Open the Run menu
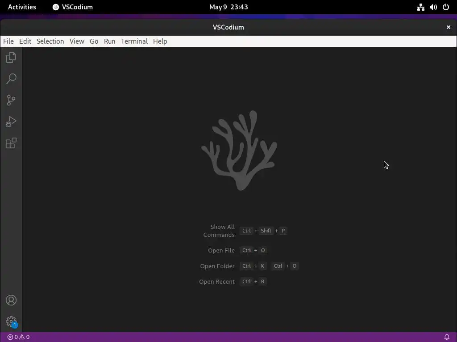The width and height of the screenshot is (457, 342). pos(110,41)
